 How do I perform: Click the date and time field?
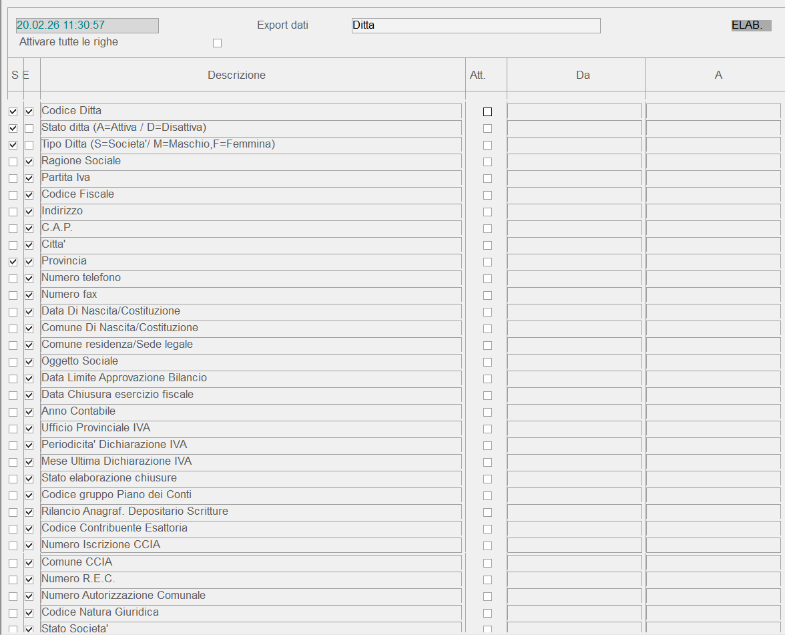pyautogui.click(x=87, y=25)
